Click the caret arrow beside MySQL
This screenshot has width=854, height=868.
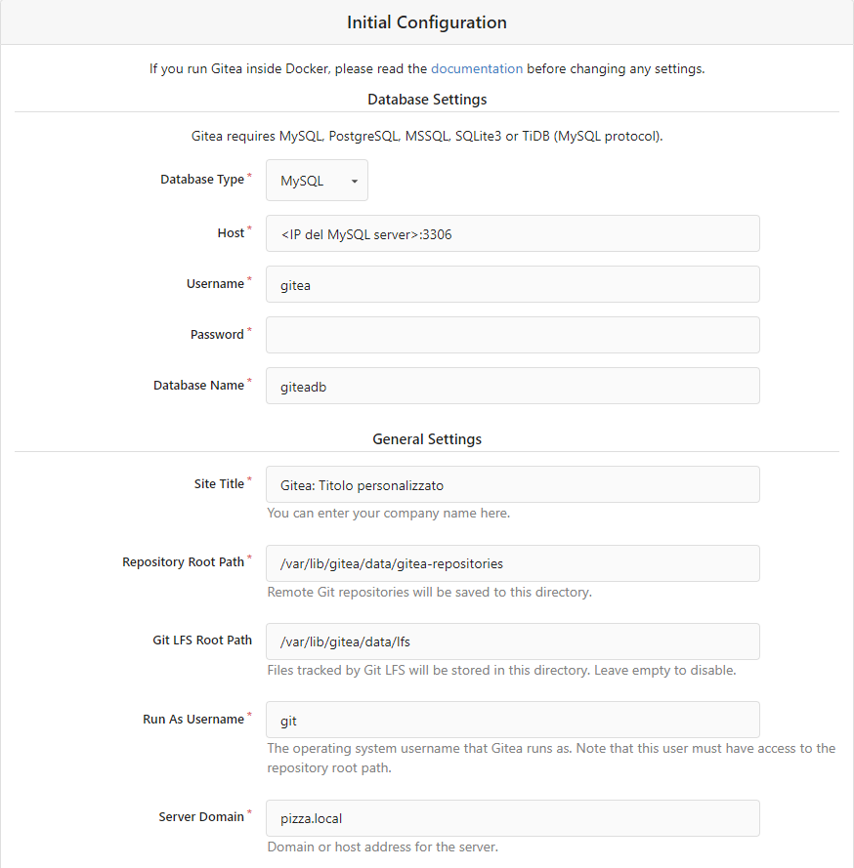pos(355,181)
